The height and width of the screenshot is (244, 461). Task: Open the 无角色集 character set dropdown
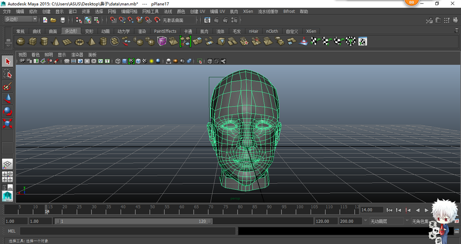[x=421, y=221]
